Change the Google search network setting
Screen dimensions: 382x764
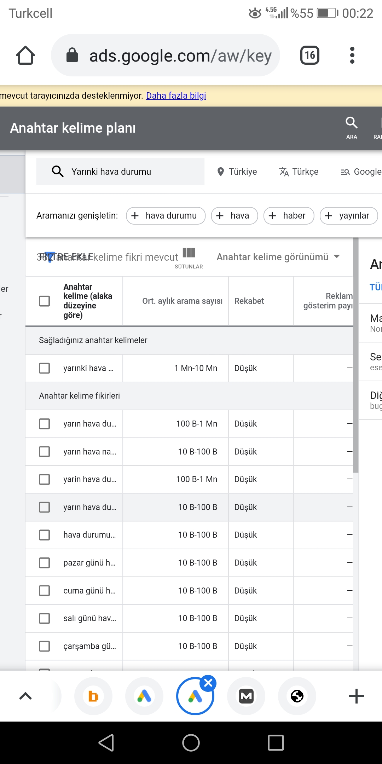coord(361,172)
